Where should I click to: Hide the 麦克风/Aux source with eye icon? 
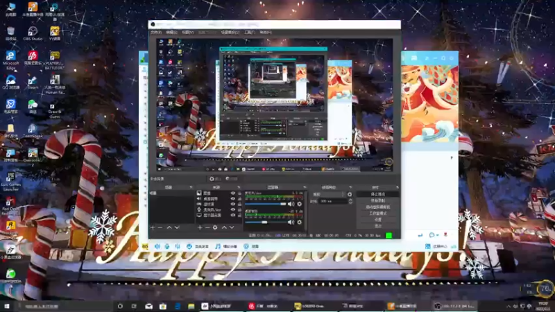233,209
